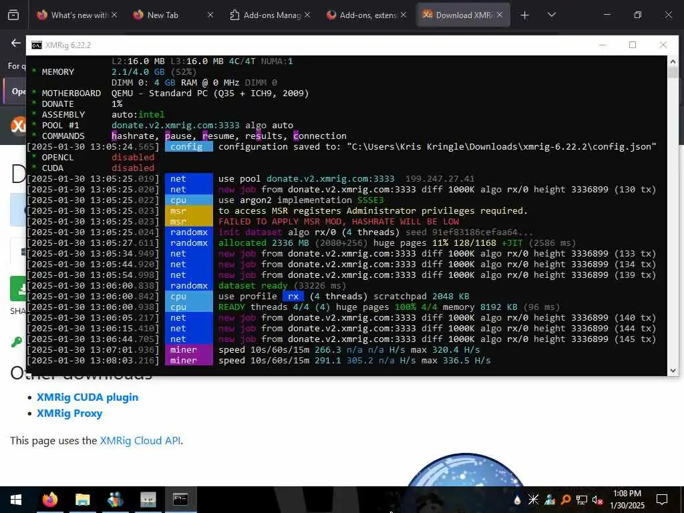Click the people tray icon in system tray
The image size is (684, 513).
[x=550, y=500]
